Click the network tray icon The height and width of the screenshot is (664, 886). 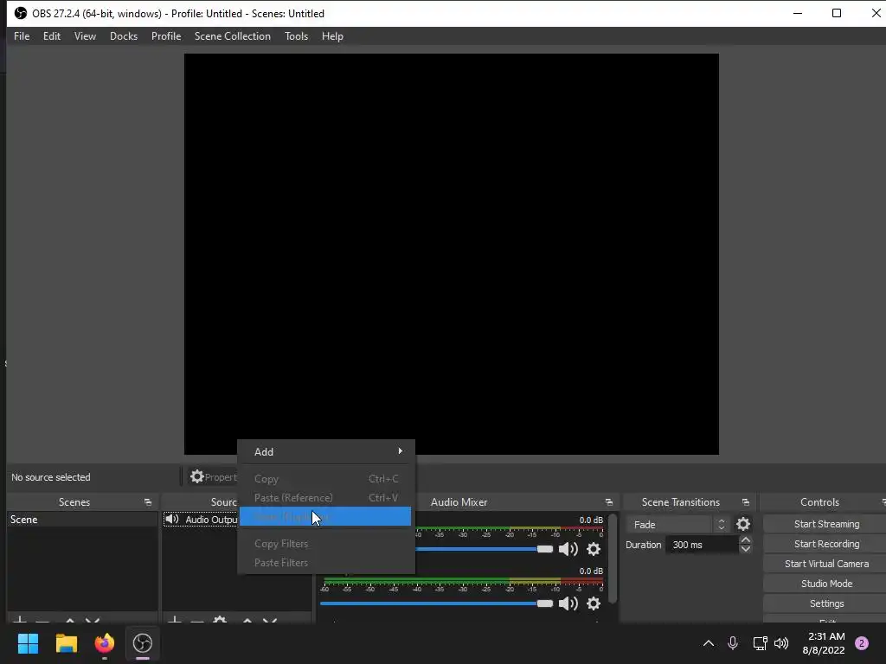[760, 643]
